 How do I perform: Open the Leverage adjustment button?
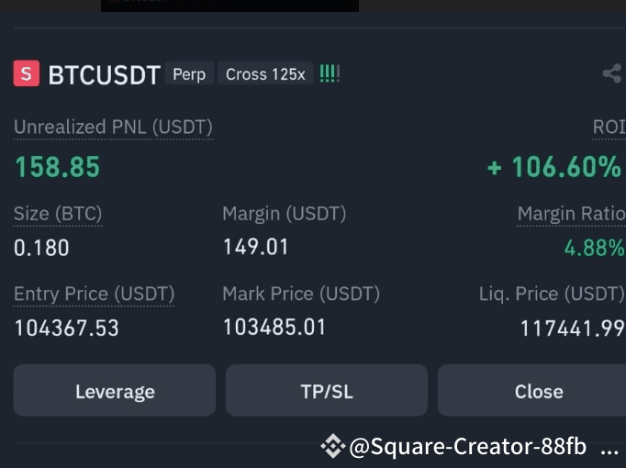115,391
